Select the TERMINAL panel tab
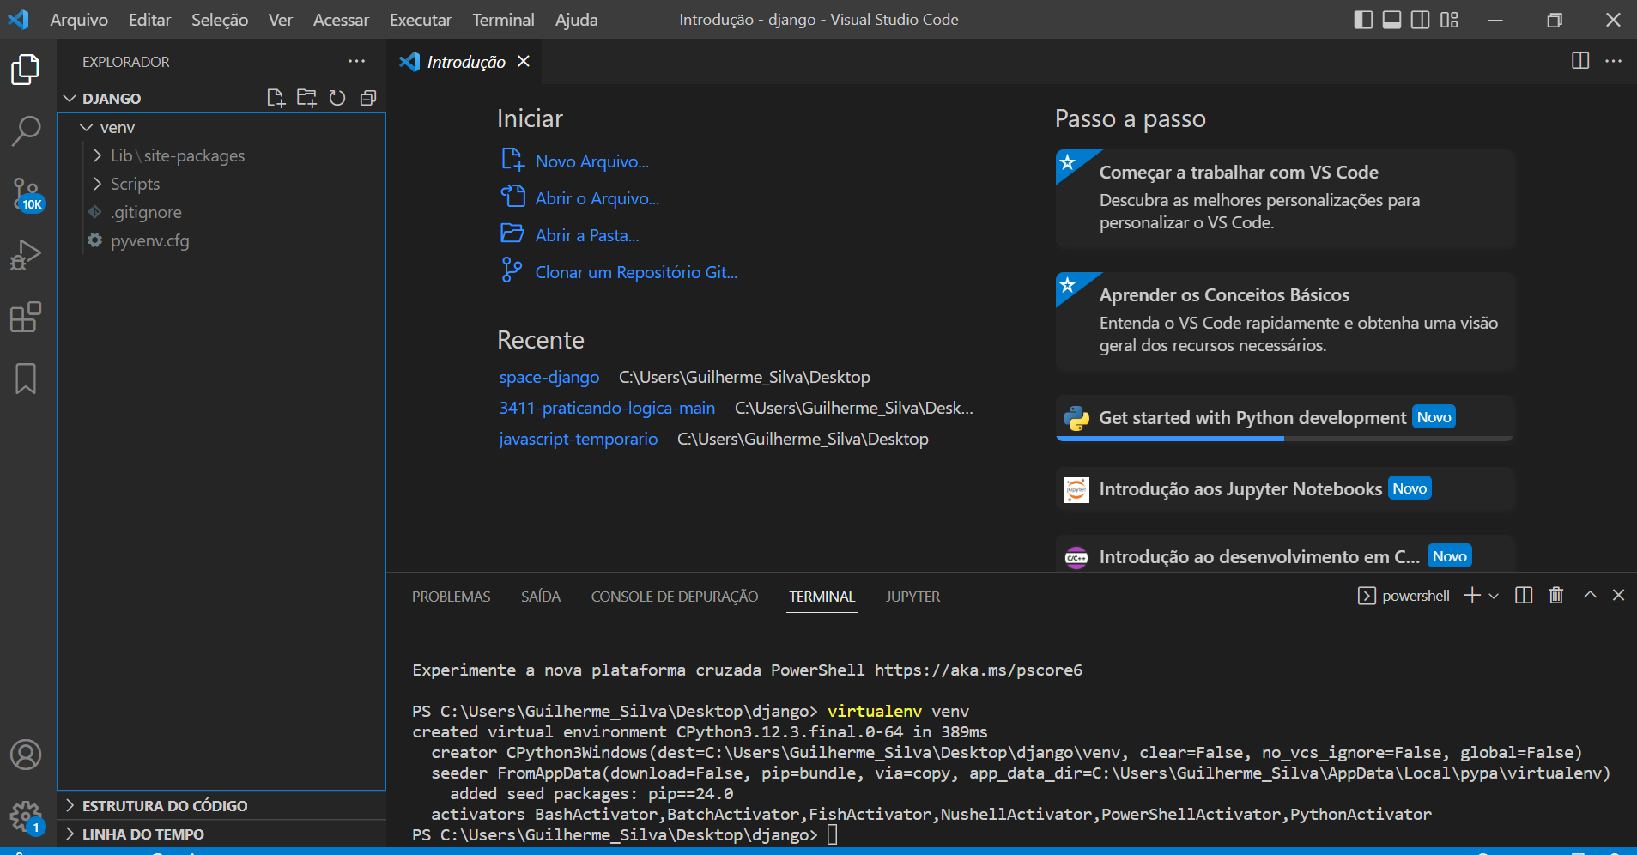Screen dimensions: 1637x855 click(822, 597)
